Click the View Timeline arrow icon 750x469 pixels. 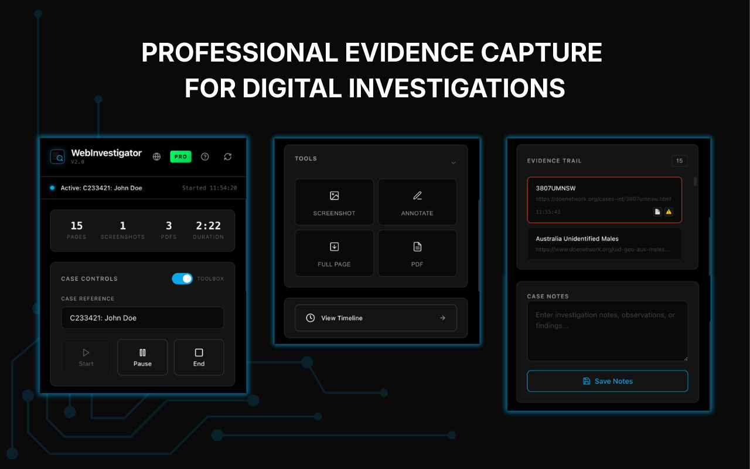click(x=442, y=318)
